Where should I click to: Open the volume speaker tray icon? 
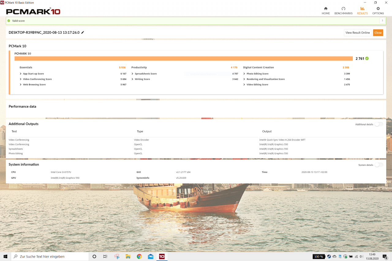coord(362,256)
